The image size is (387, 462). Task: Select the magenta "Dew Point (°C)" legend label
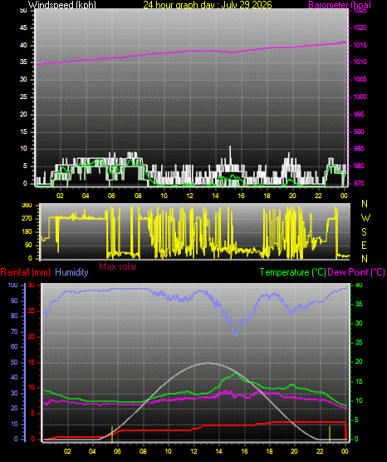click(x=356, y=272)
